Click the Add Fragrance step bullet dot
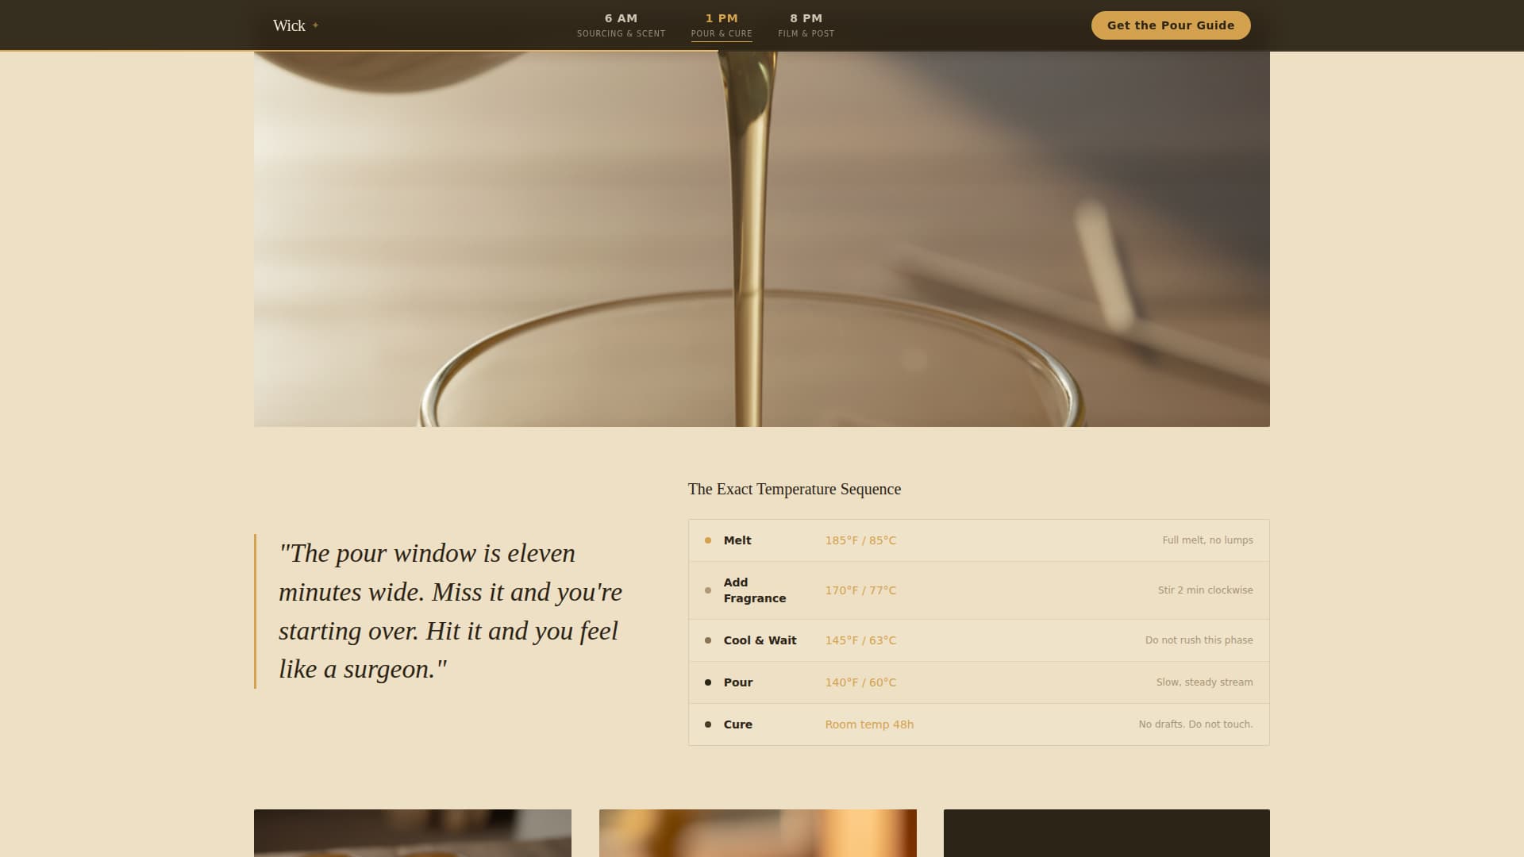This screenshot has width=1524, height=857. [708, 590]
